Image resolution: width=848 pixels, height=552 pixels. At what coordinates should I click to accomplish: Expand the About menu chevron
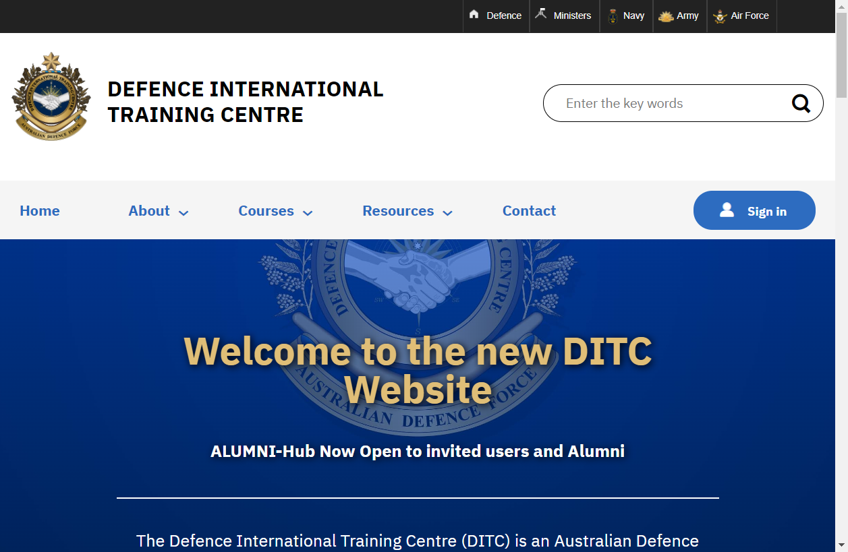point(183,212)
